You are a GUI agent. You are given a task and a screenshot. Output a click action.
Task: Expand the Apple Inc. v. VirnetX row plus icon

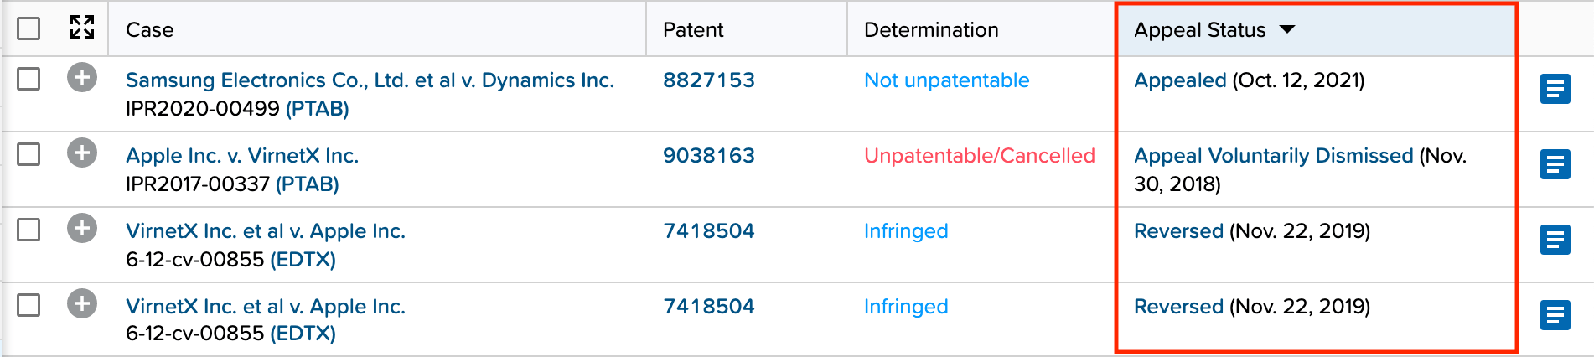click(82, 153)
